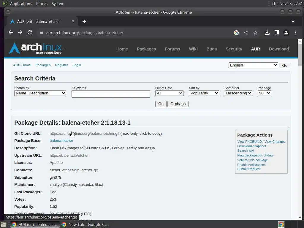Open the Sort order Descending dropdown
This screenshot has height=228, width=304.
[x=238, y=93]
